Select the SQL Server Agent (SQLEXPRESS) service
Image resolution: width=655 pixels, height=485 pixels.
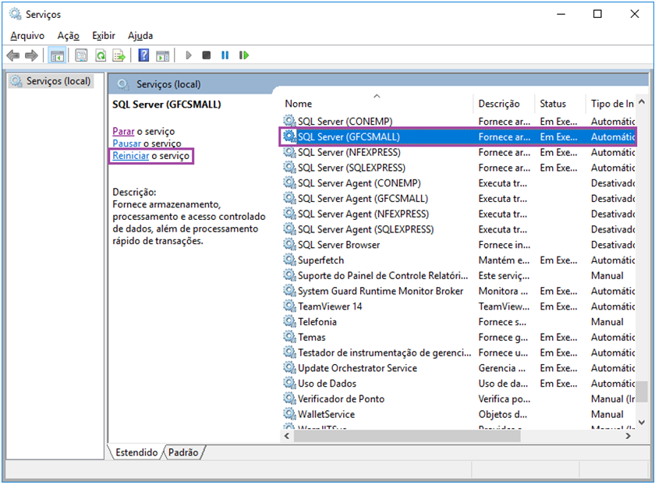point(458,229)
